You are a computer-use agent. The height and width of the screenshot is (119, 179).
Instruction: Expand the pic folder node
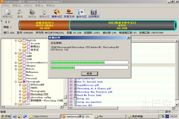(x=16, y=104)
